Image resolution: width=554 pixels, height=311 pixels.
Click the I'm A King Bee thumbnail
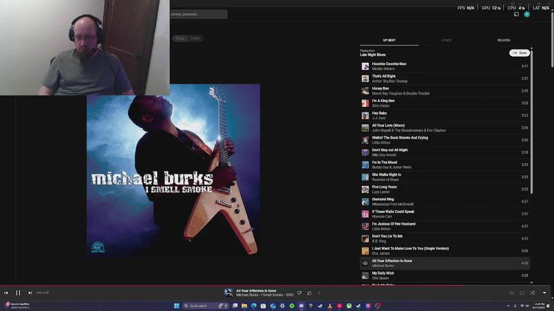[x=365, y=103]
